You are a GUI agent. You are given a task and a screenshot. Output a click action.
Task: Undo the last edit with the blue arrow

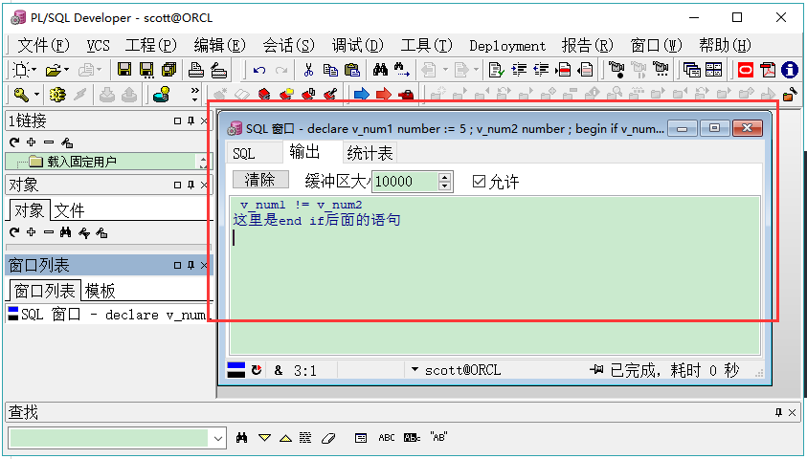(x=259, y=70)
